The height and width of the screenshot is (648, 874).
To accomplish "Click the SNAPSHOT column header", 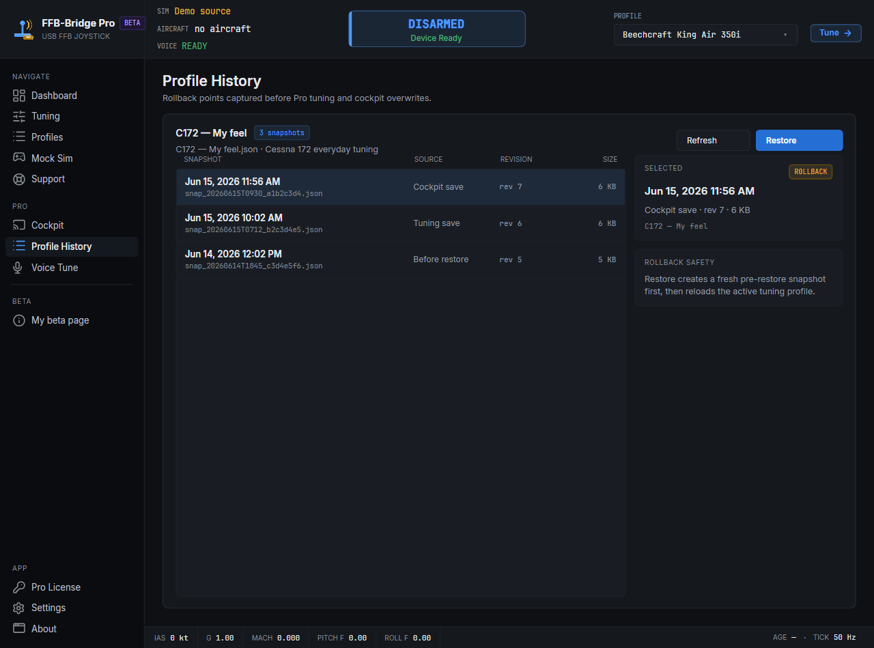I will 203,159.
